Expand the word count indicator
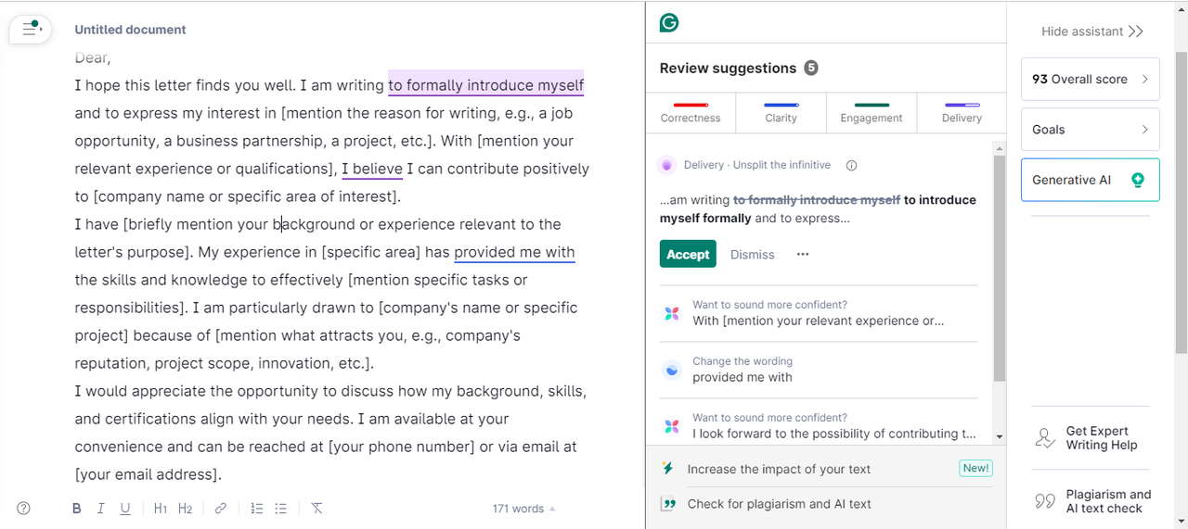Viewport: 1188px width, 529px height. (524, 509)
